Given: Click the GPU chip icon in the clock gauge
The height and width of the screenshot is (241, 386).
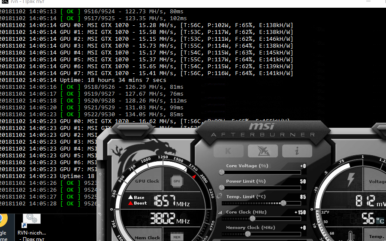Looking at the screenshot, I should pyautogui.click(x=177, y=181).
